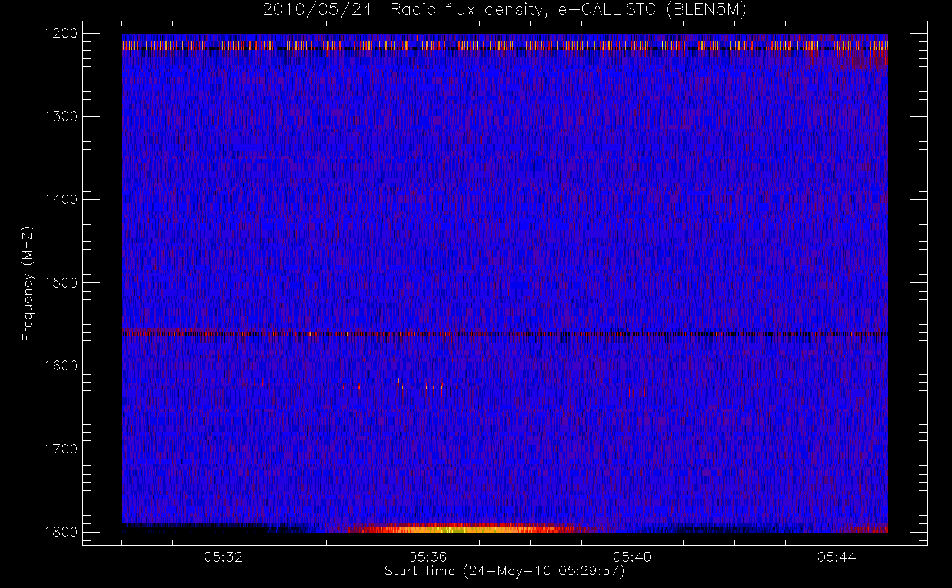This screenshot has height=588, width=952.
Task: Click the 05:44 time tick label
Action: pos(836,557)
